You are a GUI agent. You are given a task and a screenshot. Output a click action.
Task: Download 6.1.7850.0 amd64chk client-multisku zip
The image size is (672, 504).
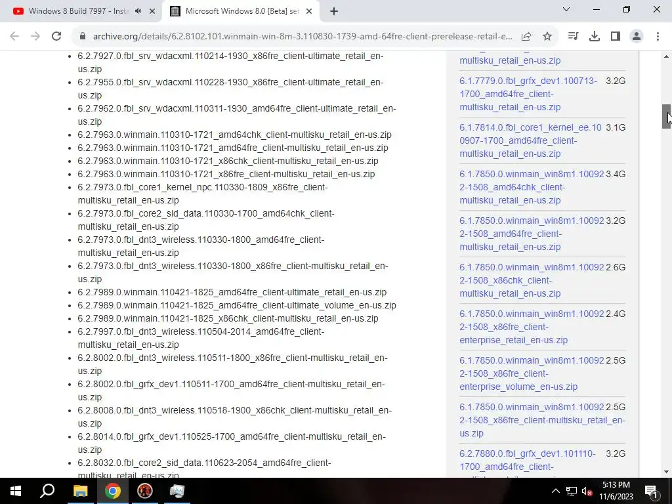pyautogui.click(x=532, y=187)
